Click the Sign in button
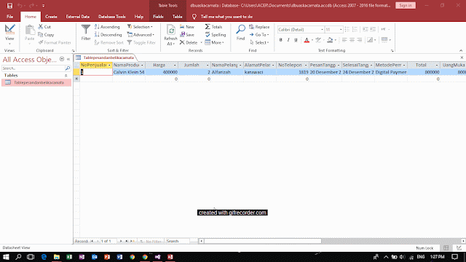The width and height of the screenshot is (466, 262). click(x=406, y=5)
